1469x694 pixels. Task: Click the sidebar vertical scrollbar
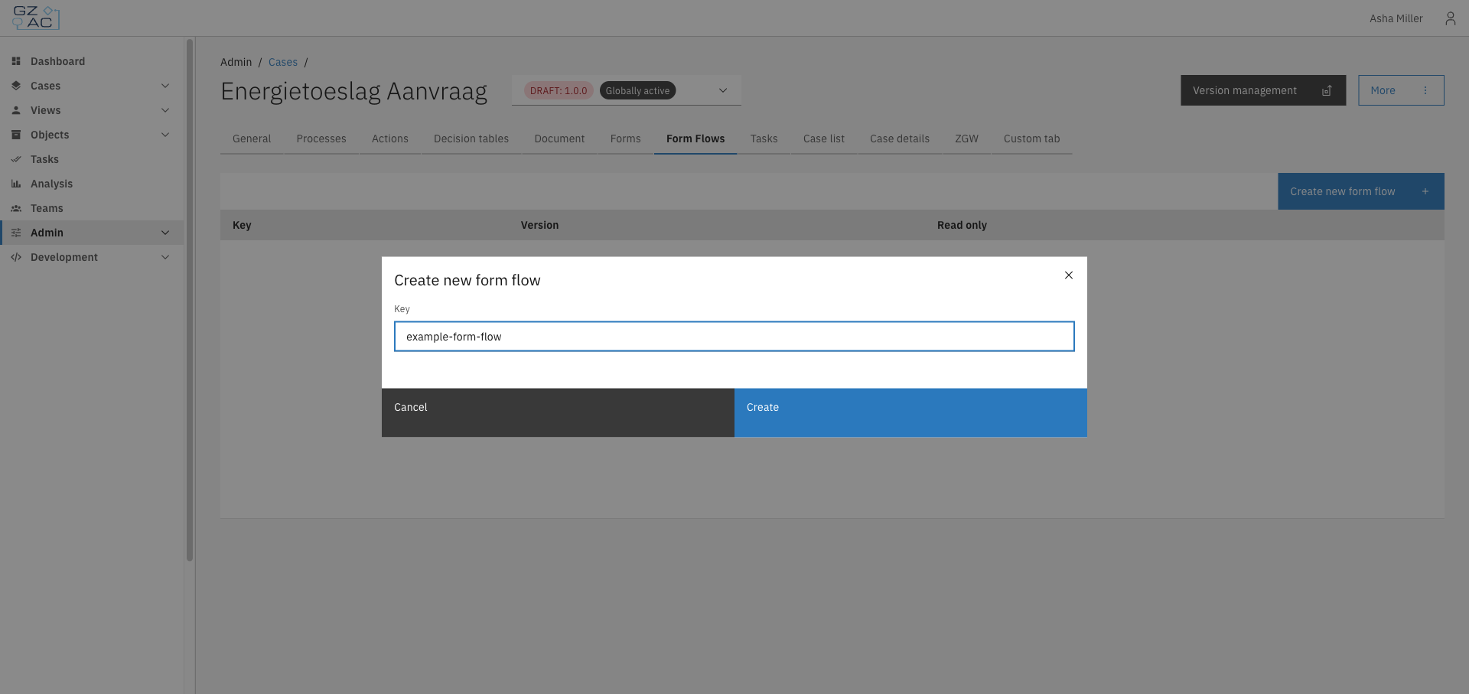click(x=190, y=300)
